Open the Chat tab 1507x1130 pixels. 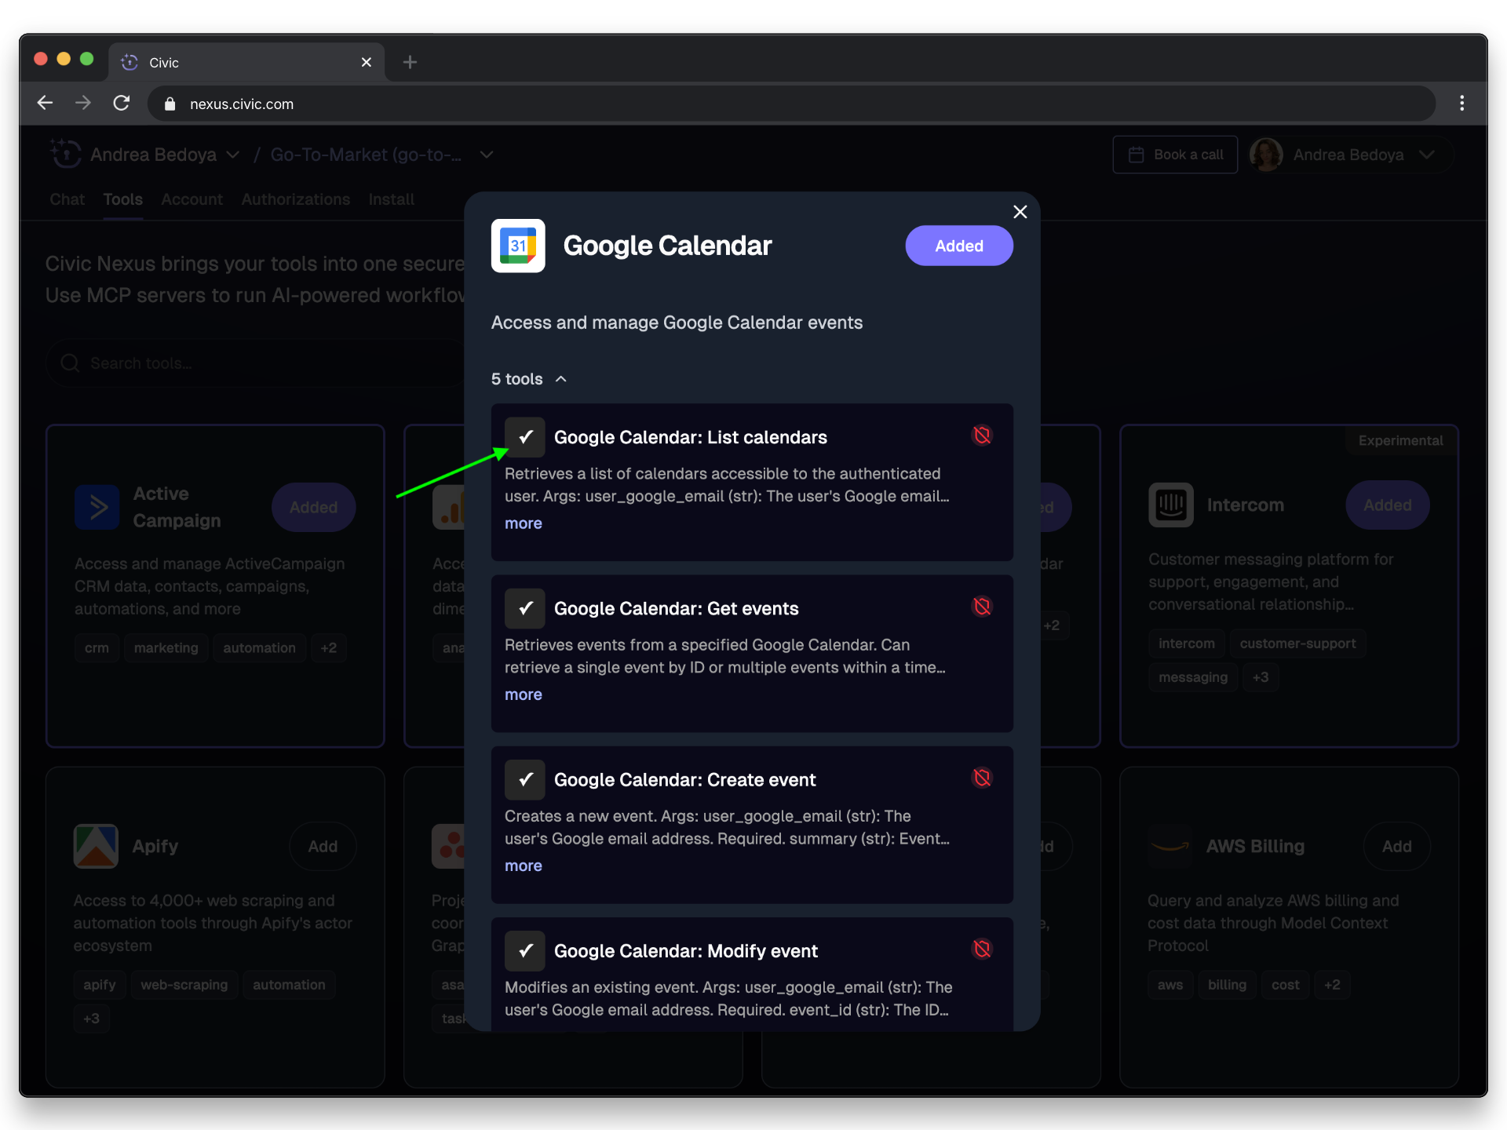[x=67, y=199]
